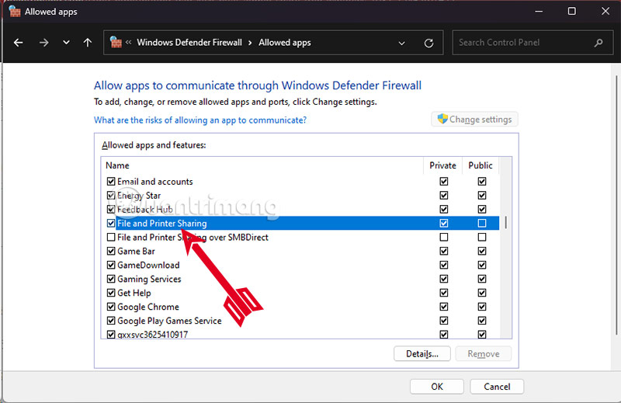
Task: Click the apps list scrollbar thumb
Action: (506, 222)
